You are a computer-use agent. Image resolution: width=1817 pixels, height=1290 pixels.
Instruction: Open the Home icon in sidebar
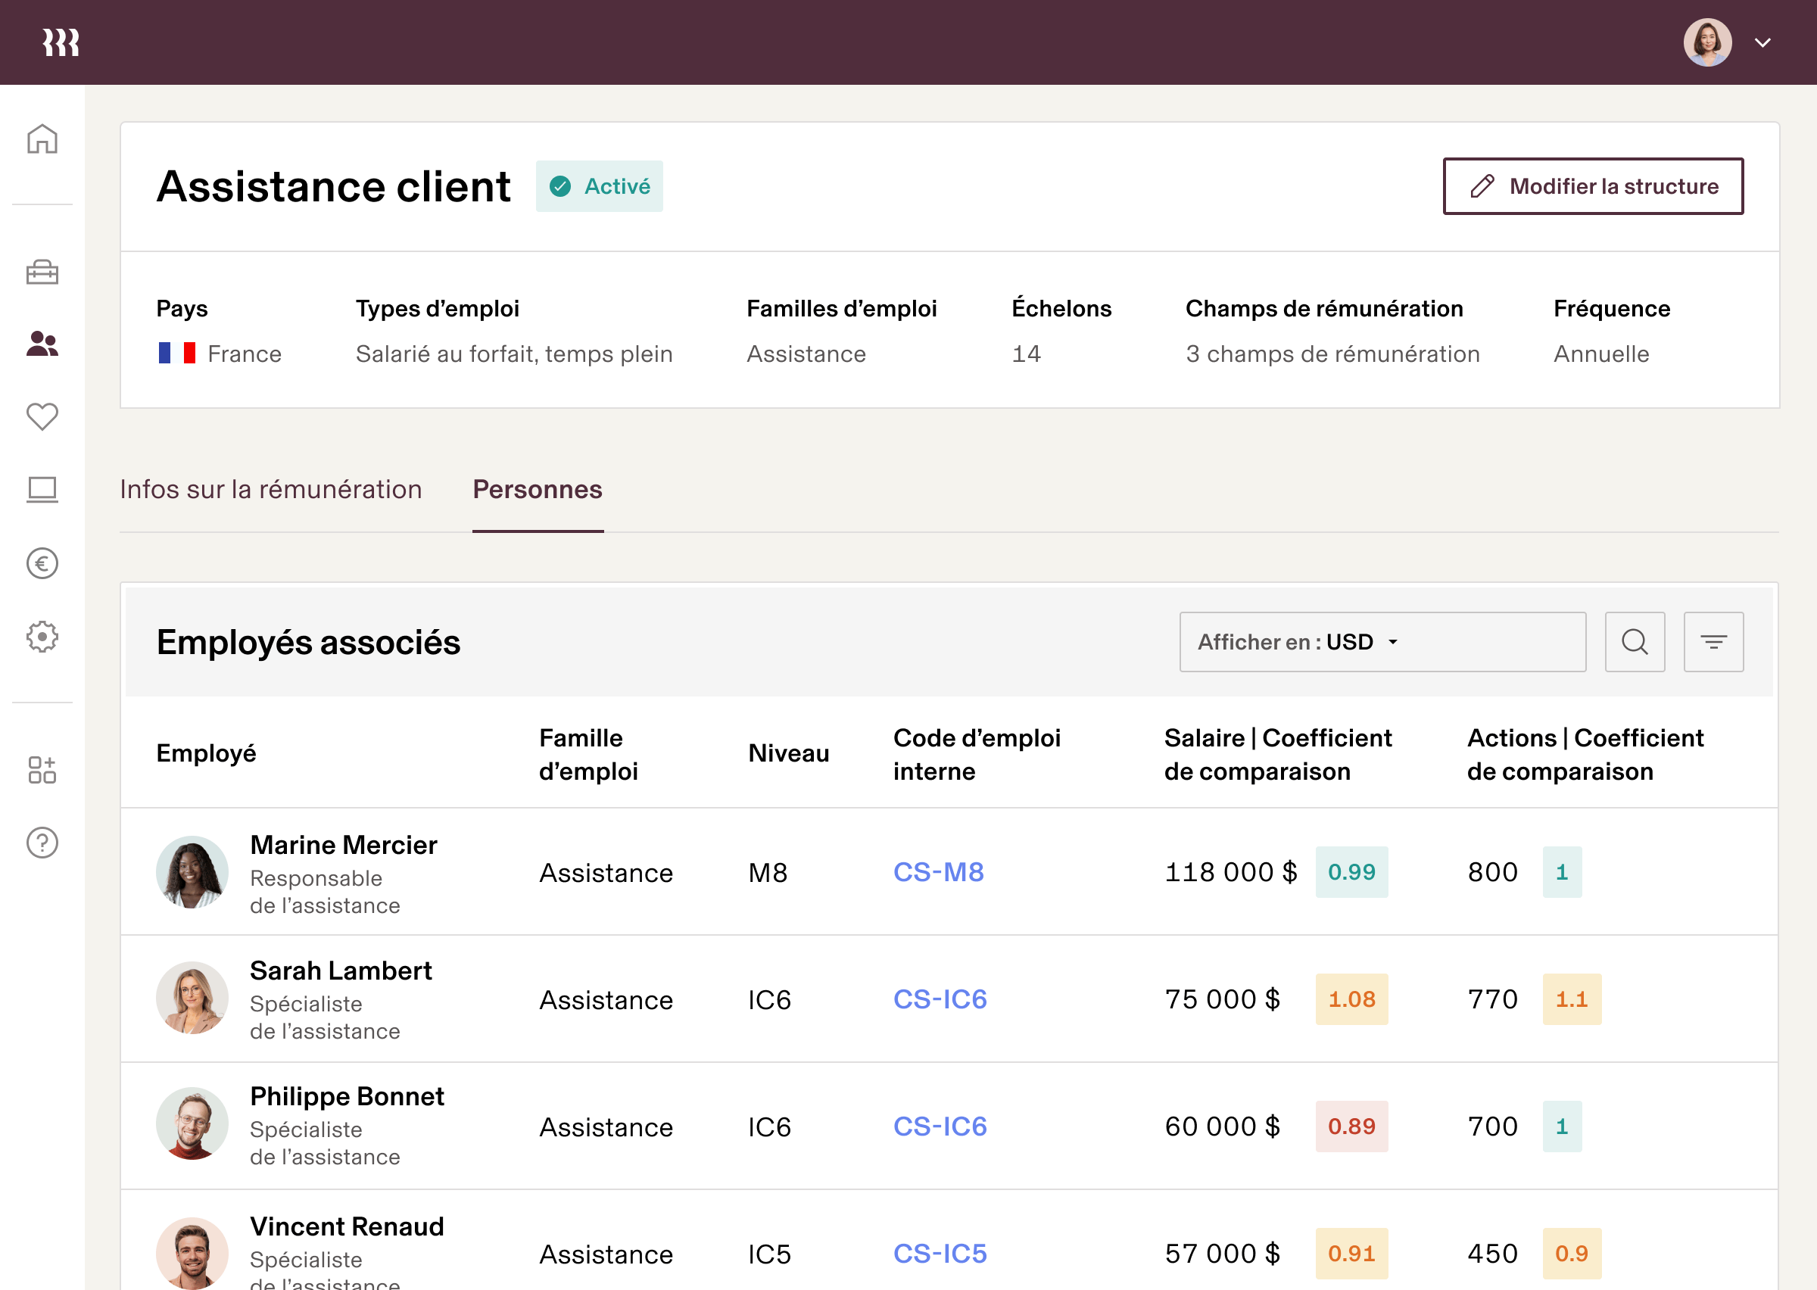click(x=42, y=139)
